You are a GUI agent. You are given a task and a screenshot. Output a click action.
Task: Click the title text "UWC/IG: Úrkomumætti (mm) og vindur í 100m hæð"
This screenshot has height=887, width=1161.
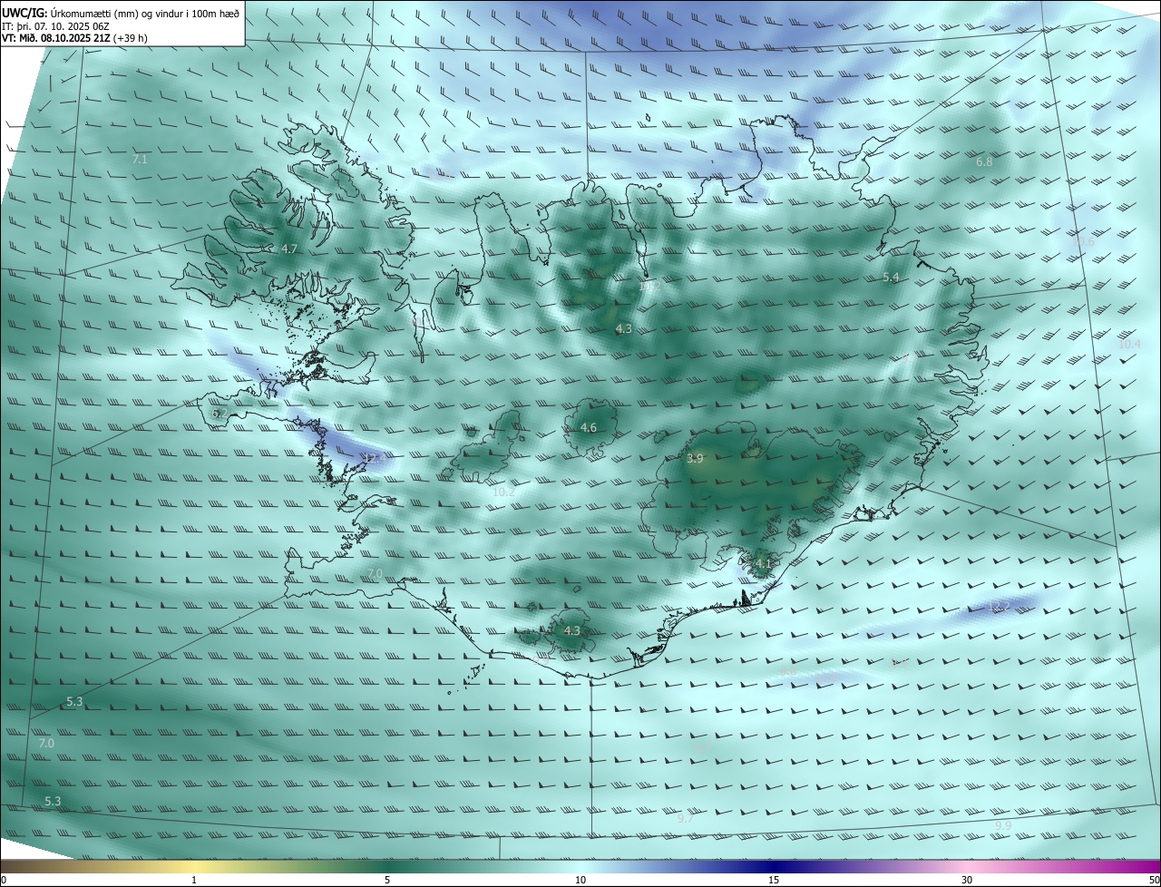(x=121, y=12)
